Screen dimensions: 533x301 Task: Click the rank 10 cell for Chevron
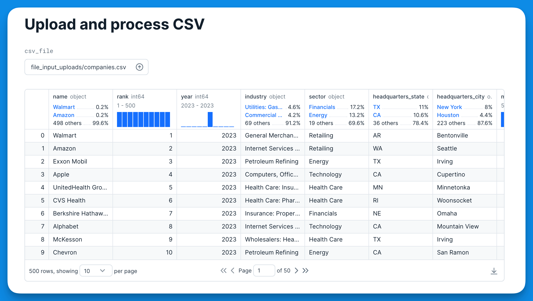click(145, 252)
